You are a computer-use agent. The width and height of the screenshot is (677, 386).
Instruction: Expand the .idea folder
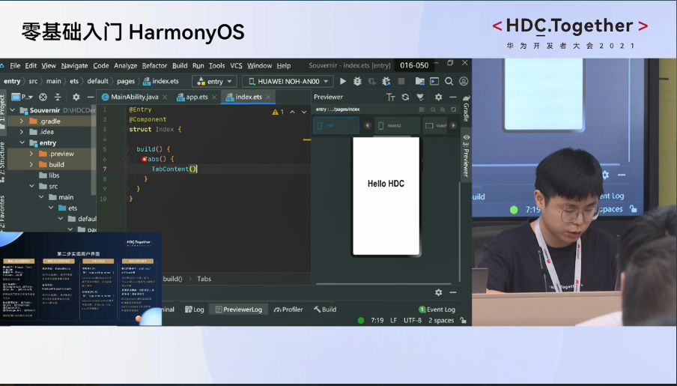coord(22,132)
